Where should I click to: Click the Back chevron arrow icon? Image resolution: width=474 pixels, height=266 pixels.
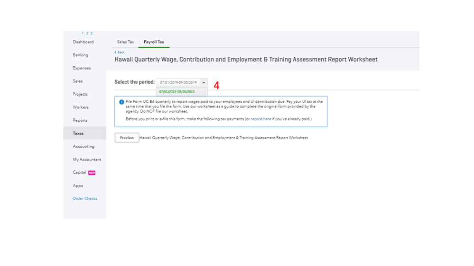point(115,53)
